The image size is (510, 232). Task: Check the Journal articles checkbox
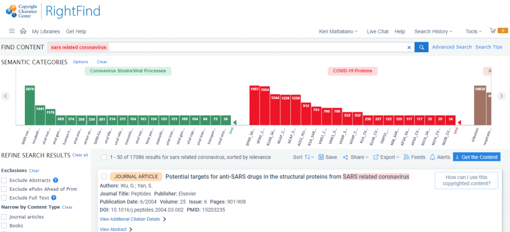tap(4, 217)
